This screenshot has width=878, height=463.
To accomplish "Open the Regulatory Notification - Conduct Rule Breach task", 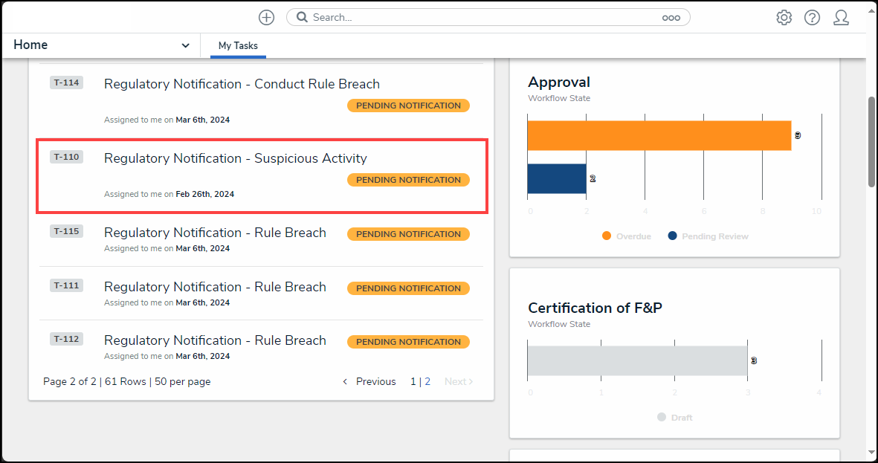I will pyautogui.click(x=241, y=84).
